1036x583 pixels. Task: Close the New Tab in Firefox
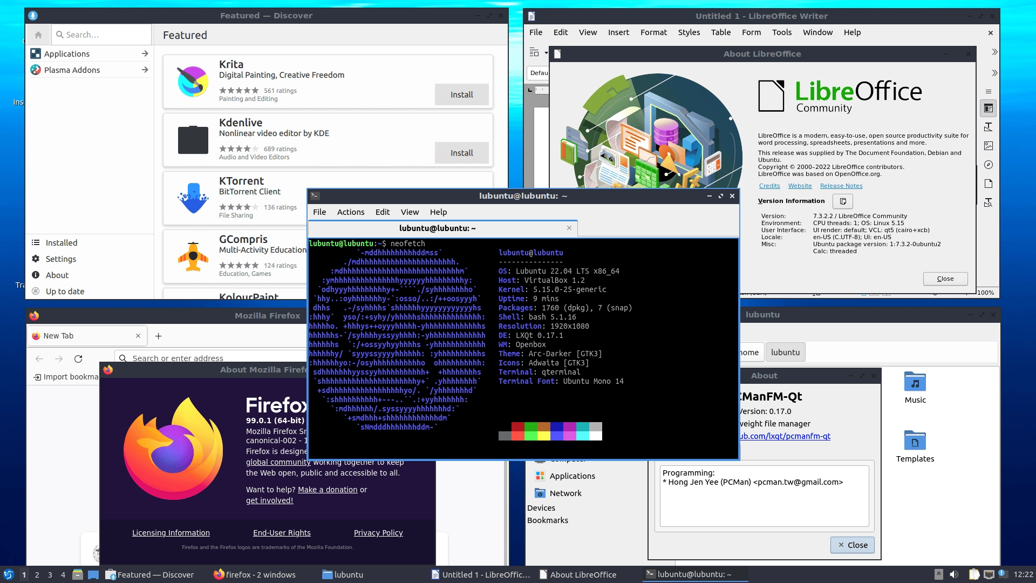[x=138, y=336]
